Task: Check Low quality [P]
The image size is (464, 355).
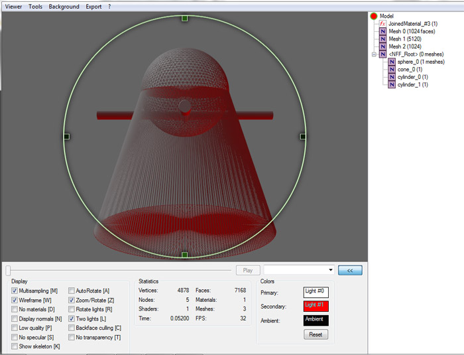Action: coord(14,328)
